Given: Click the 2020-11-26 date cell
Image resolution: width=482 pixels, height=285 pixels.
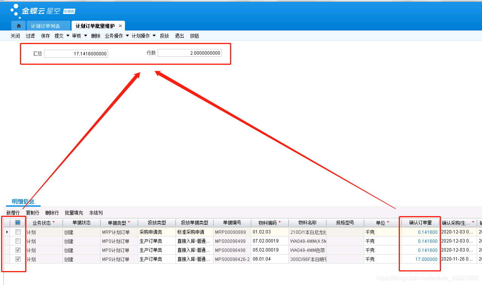Looking at the screenshot, I should pyautogui.click(x=458, y=259).
